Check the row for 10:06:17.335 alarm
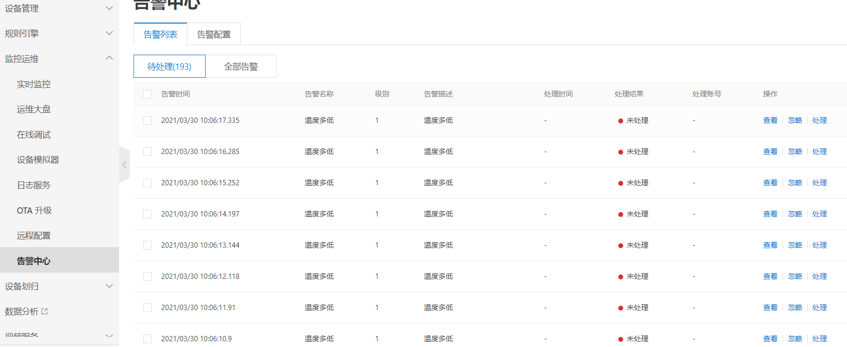Viewport: 847px width, 347px height. [147, 120]
